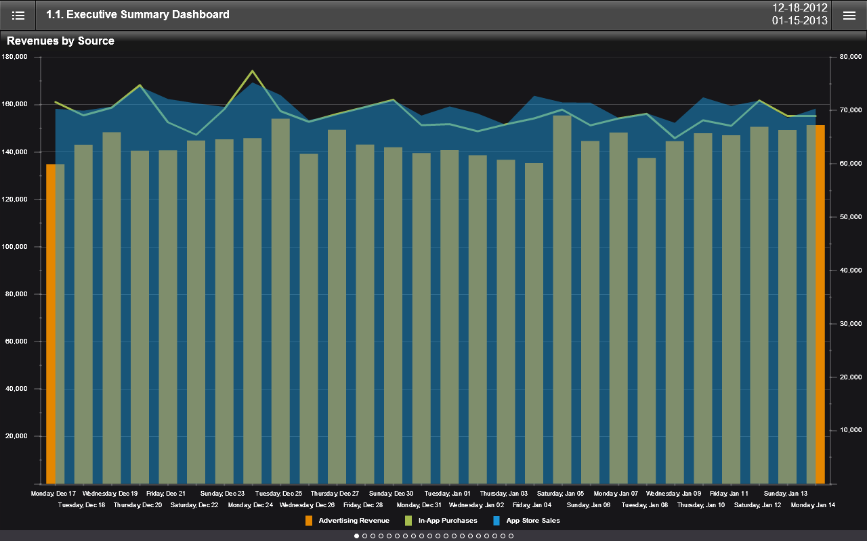Viewport: 867px width, 541px height.
Task: Click the 70,000 axis value
Action: [850, 110]
